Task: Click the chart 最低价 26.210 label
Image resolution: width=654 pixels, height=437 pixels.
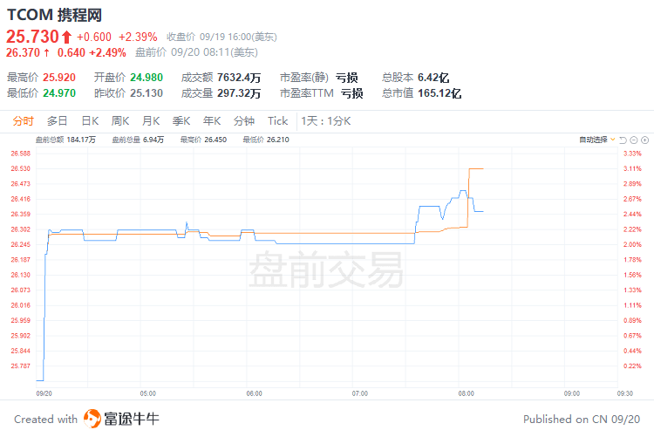Action: pos(266,140)
